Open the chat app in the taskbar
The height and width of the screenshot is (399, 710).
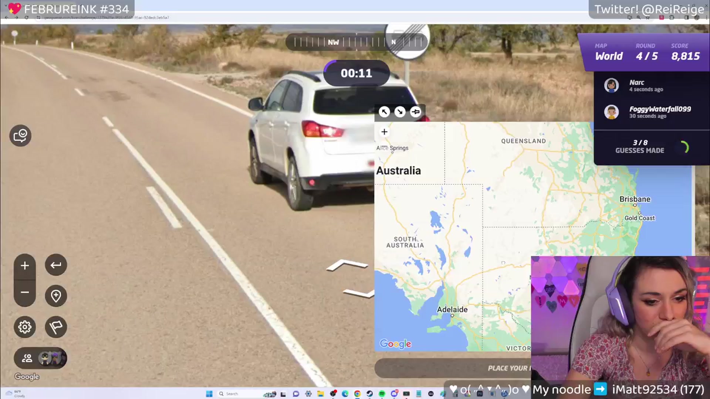point(296,394)
